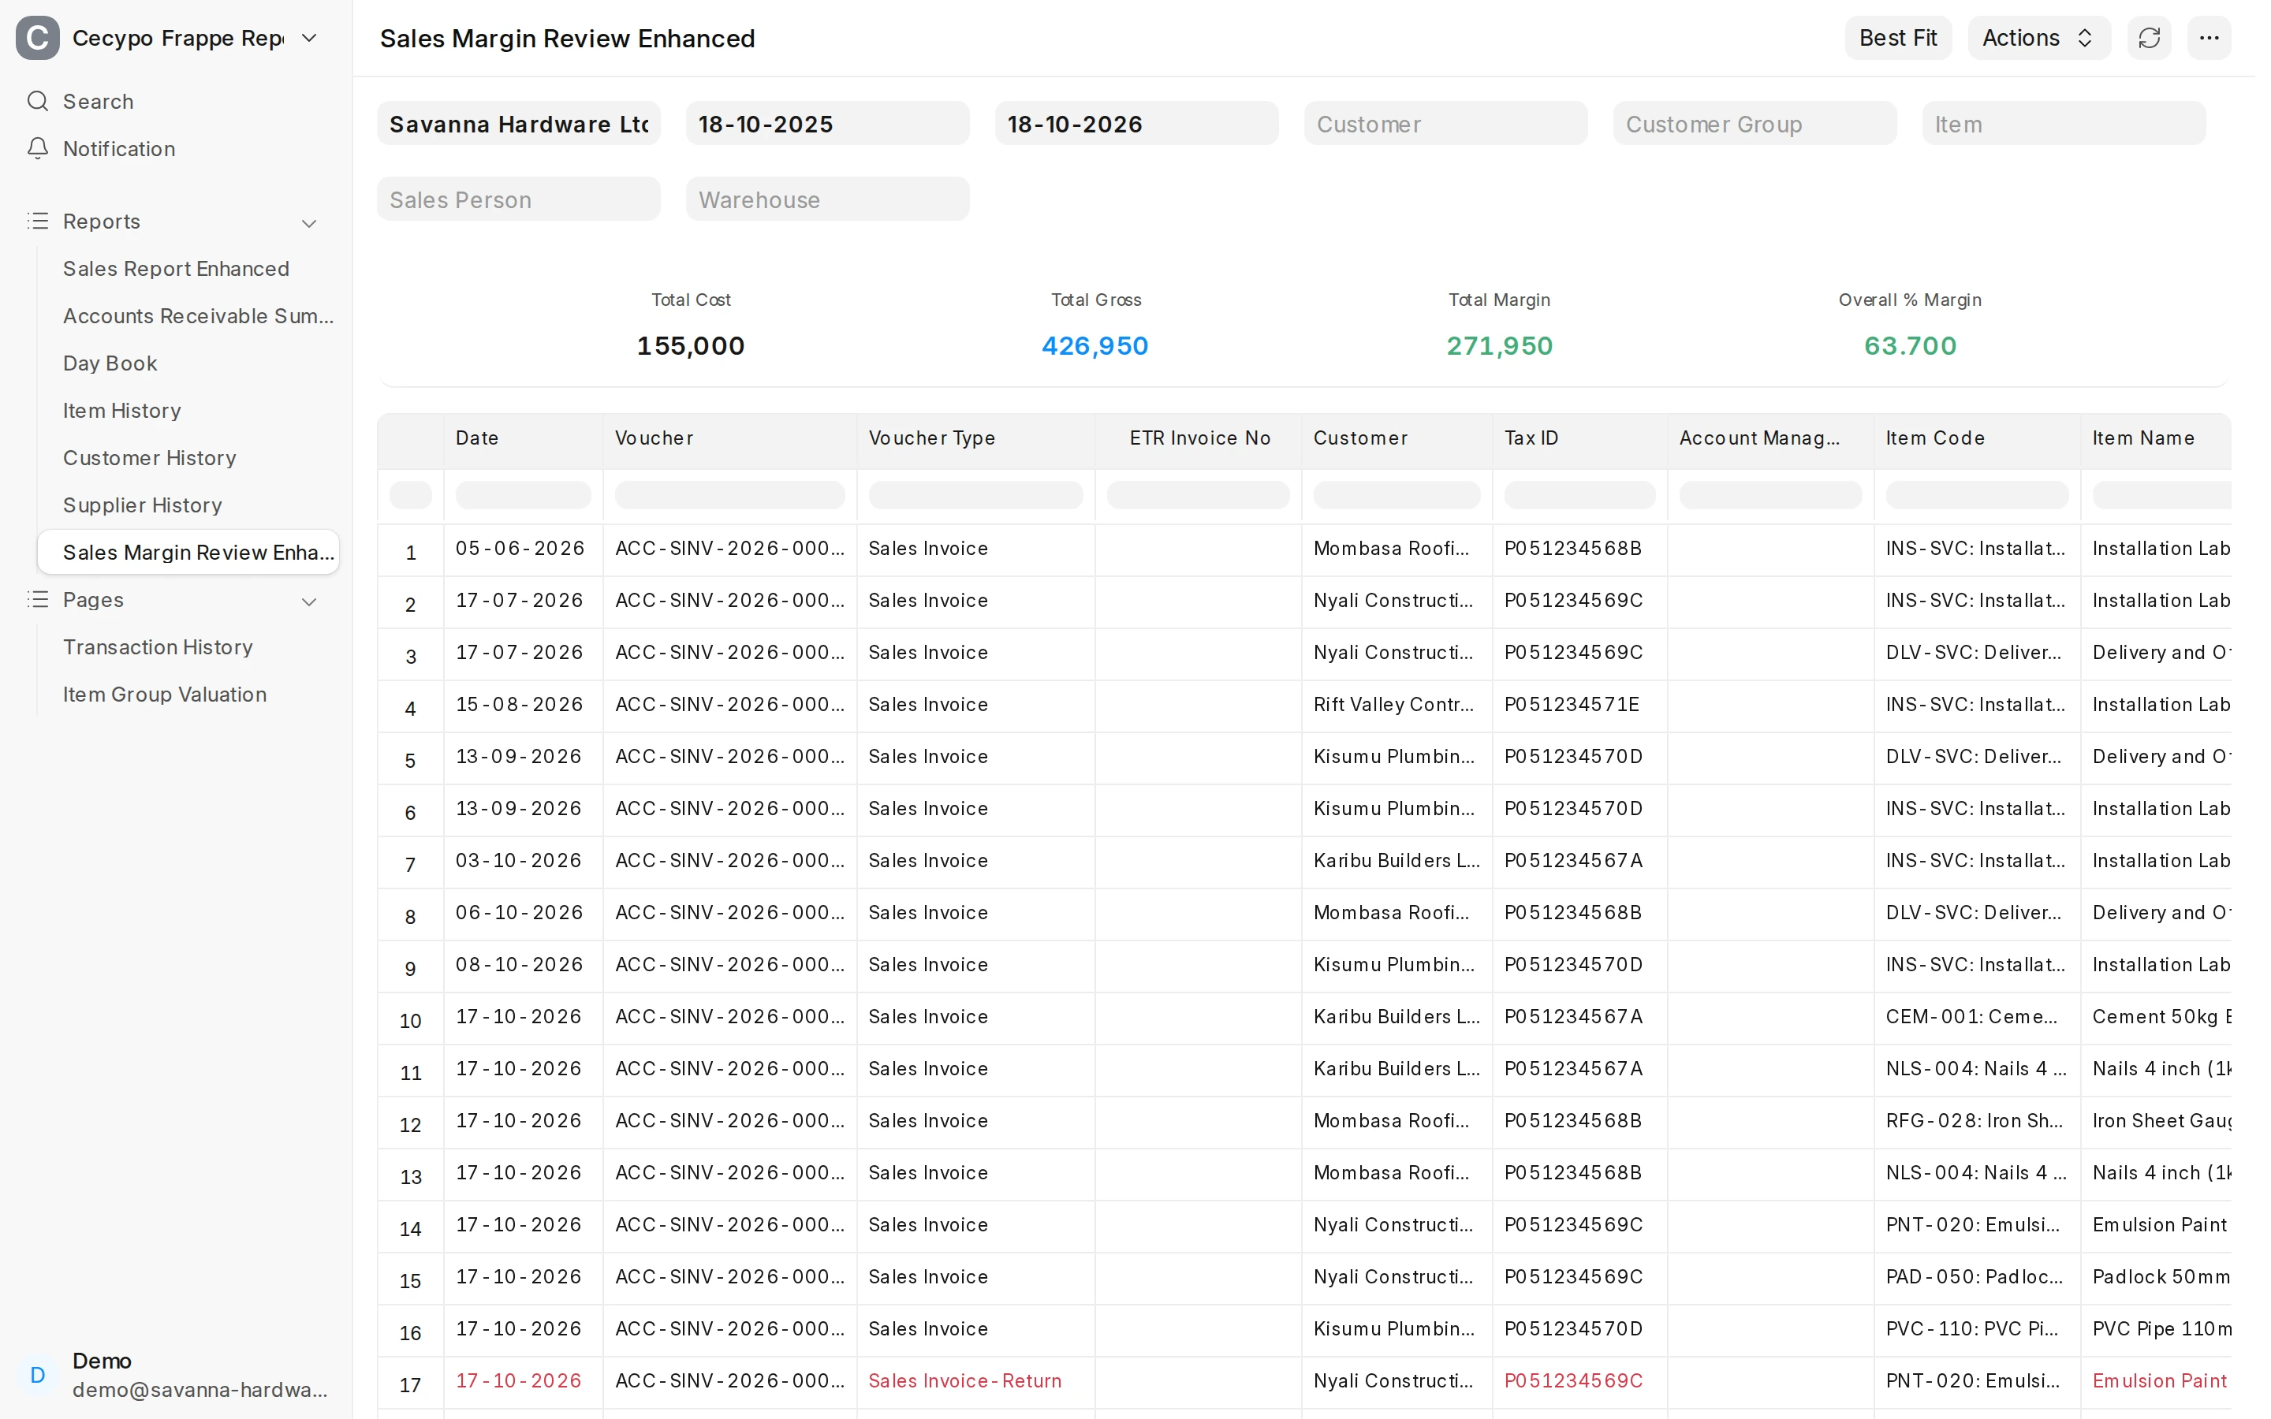The height and width of the screenshot is (1419, 2271).
Task: Open Sales Report Enhanced
Action: 177,268
